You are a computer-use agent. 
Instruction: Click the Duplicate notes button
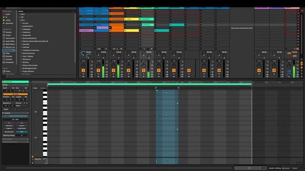[21, 128]
